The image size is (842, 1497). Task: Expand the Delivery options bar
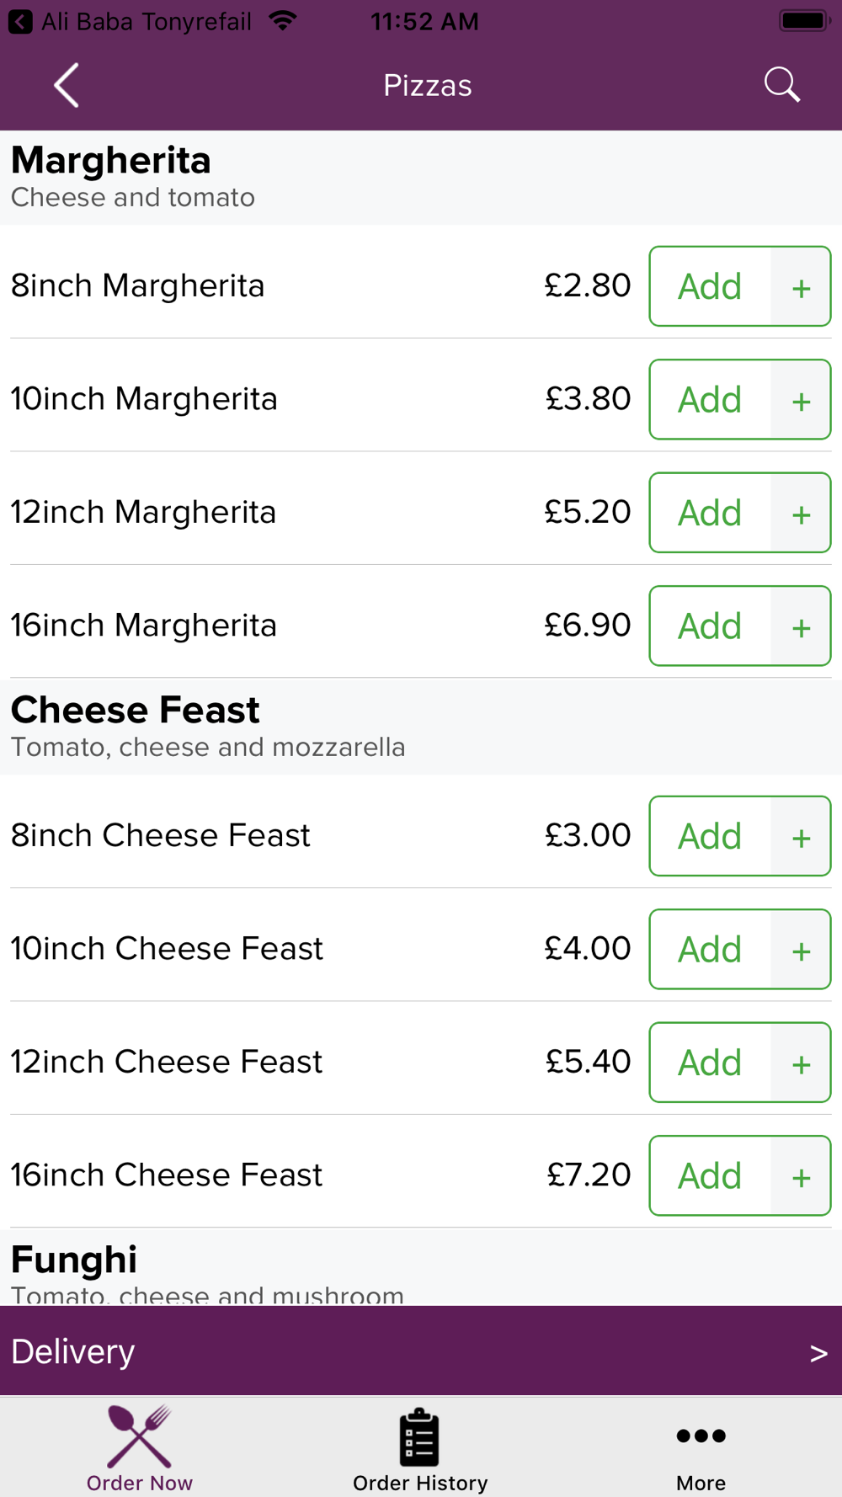[x=421, y=1351]
